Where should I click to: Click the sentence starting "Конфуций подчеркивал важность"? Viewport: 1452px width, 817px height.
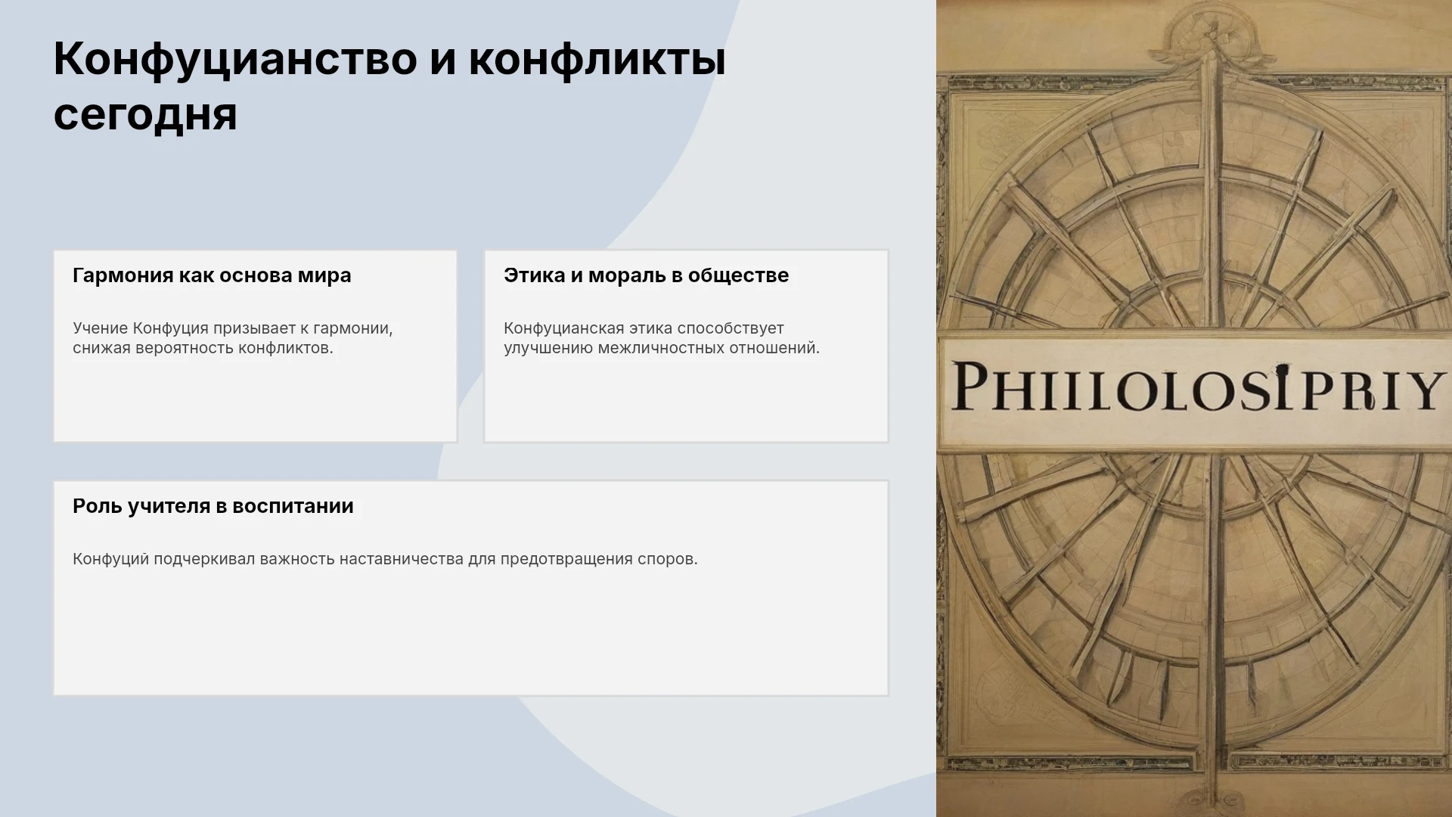[x=385, y=559]
